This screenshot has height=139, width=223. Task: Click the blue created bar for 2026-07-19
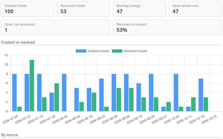(39, 93)
